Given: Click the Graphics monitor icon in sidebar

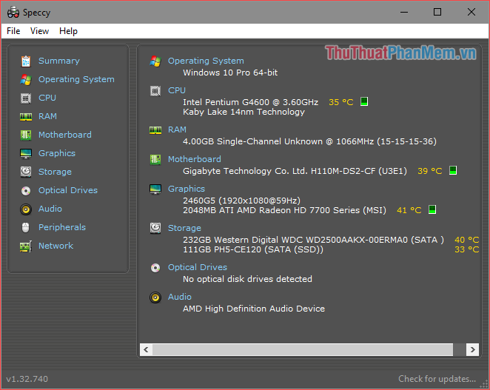Looking at the screenshot, I should point(26,153).
